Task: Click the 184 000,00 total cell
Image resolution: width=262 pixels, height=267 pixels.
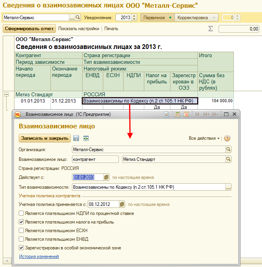Action: (216, 101)
